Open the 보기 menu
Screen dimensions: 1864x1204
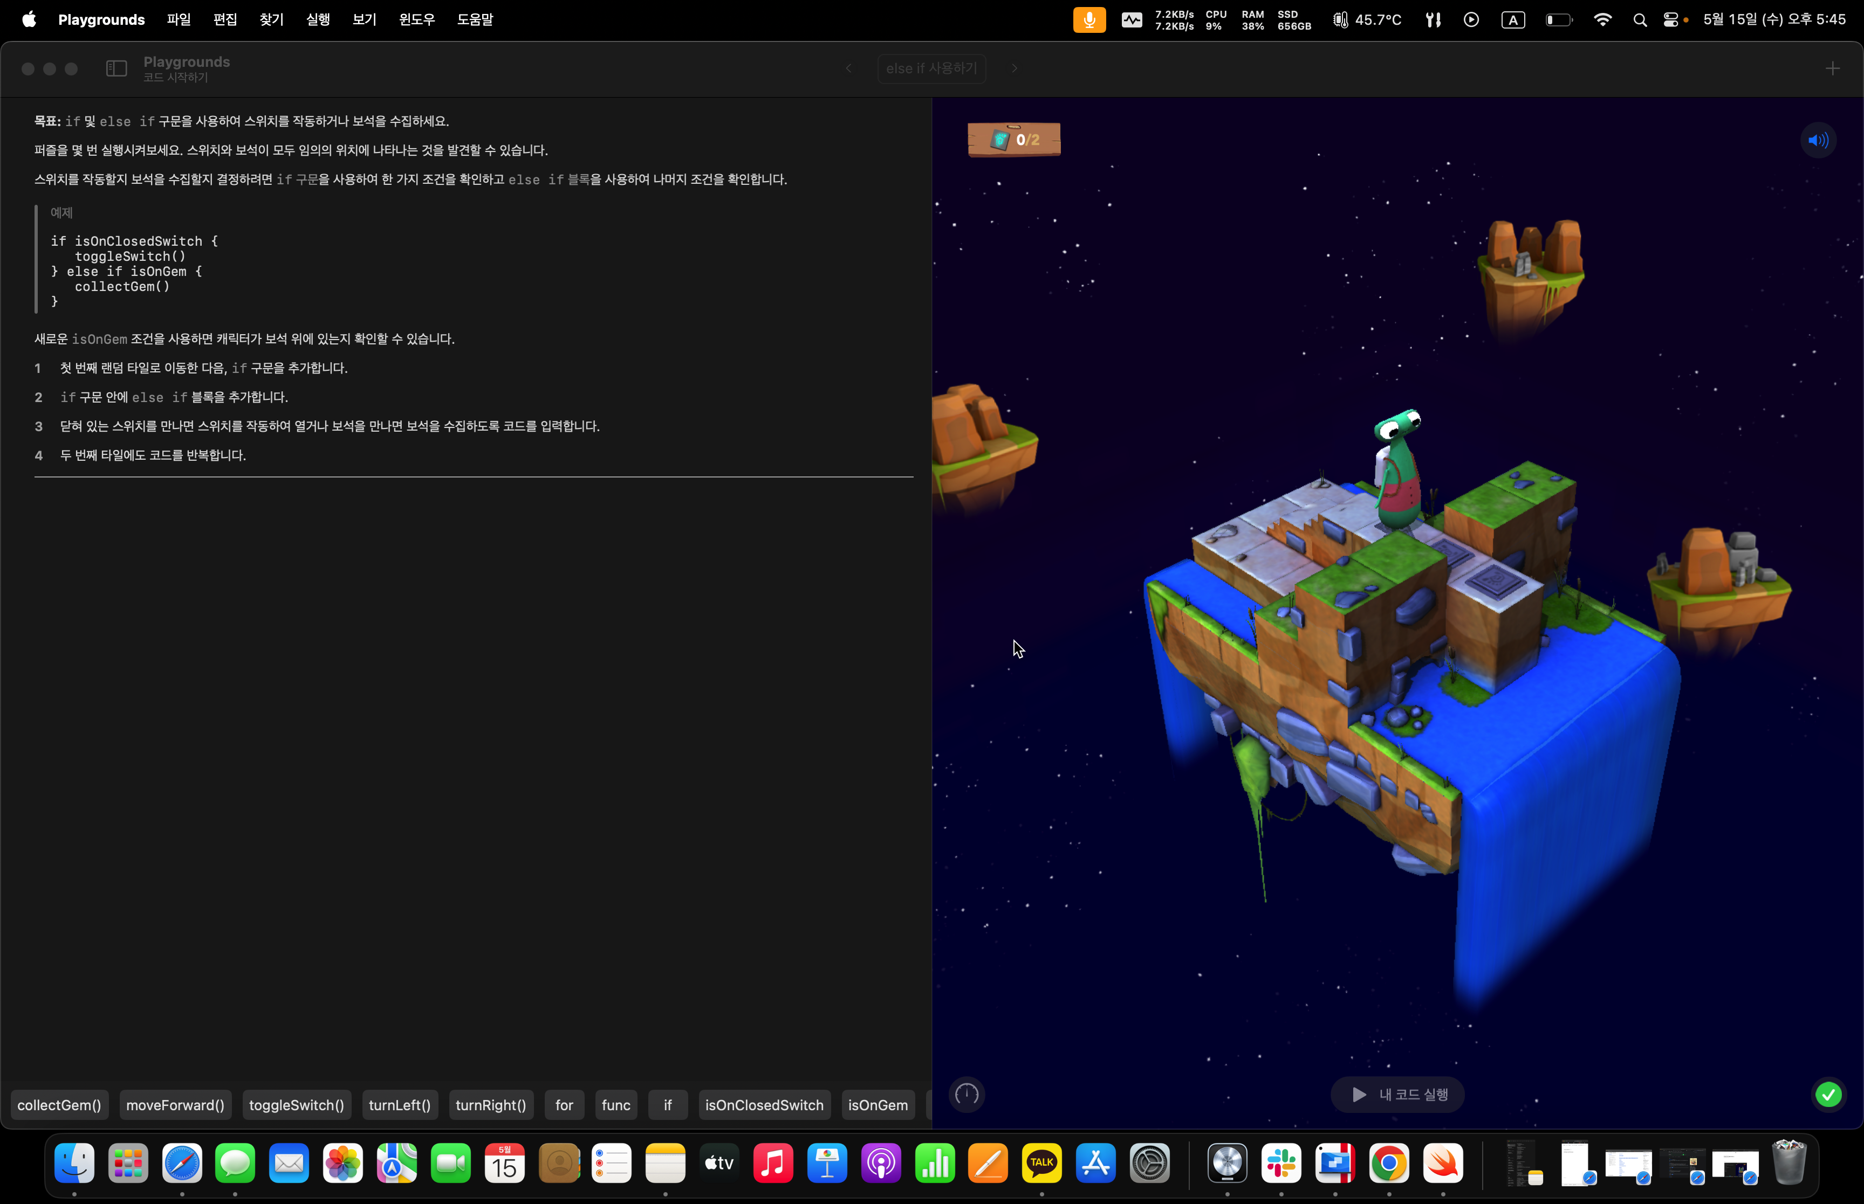(x=365, y=19)
